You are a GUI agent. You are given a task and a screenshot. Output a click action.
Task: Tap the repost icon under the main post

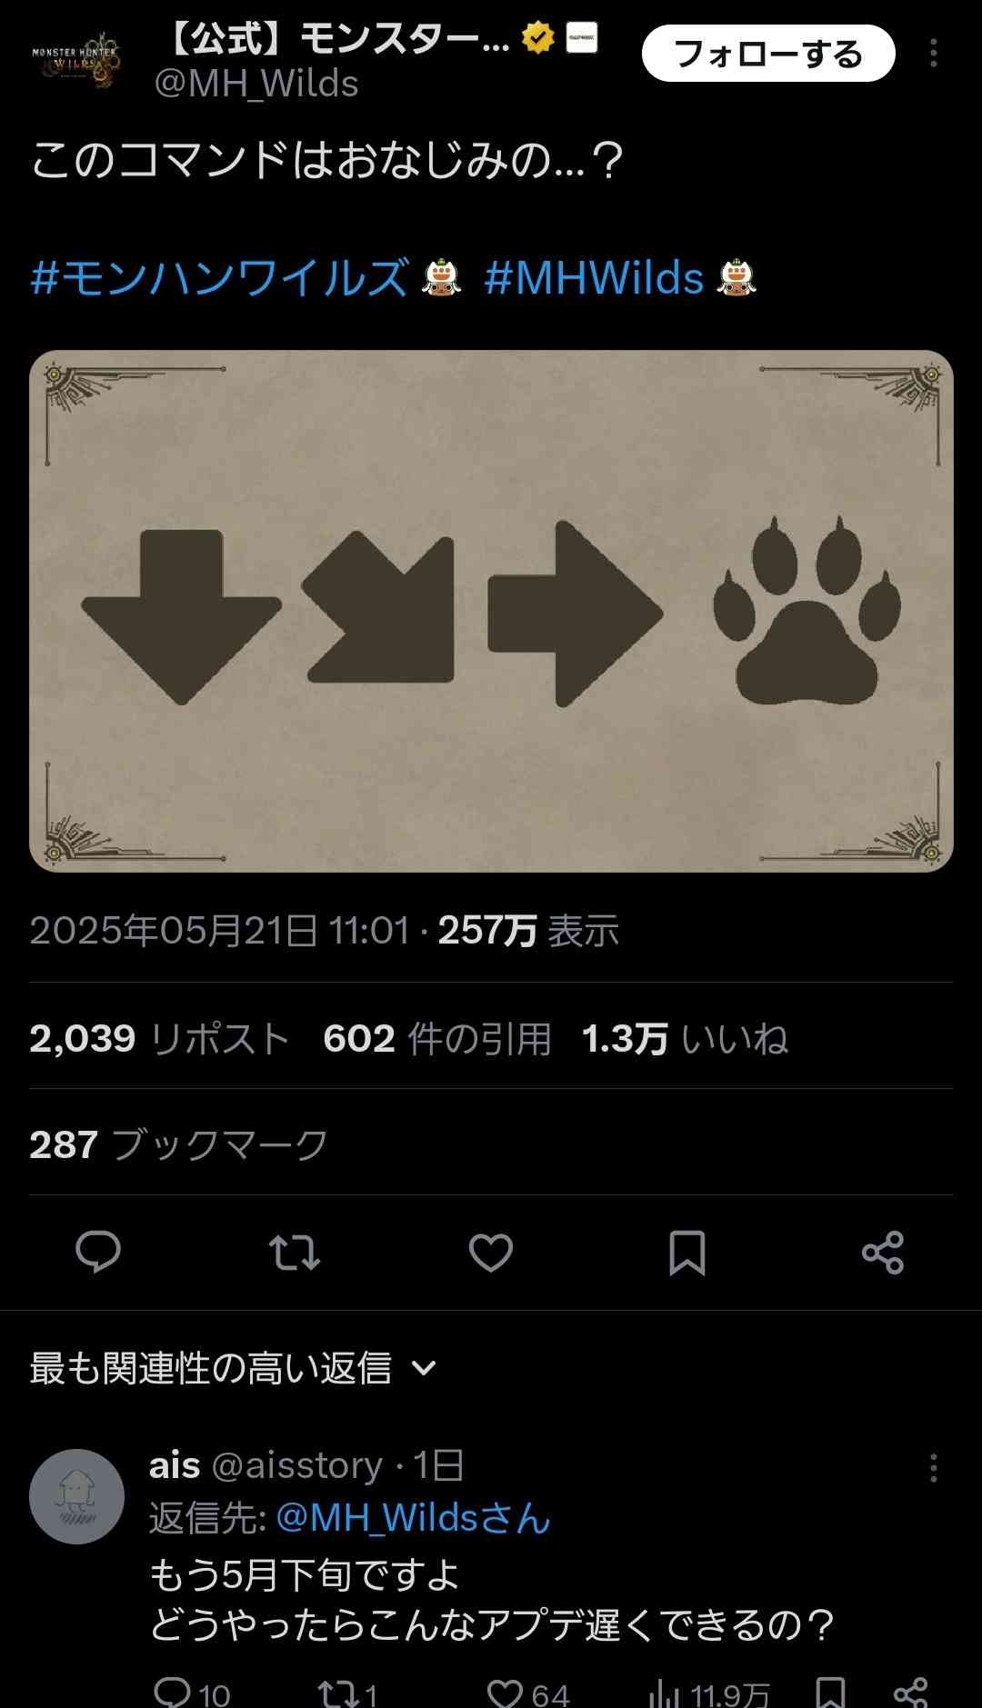tap(295, 1253)
